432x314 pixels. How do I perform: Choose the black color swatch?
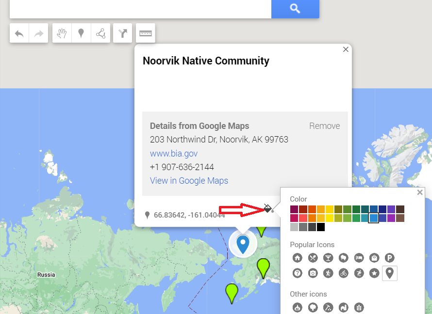coord(321,227)
